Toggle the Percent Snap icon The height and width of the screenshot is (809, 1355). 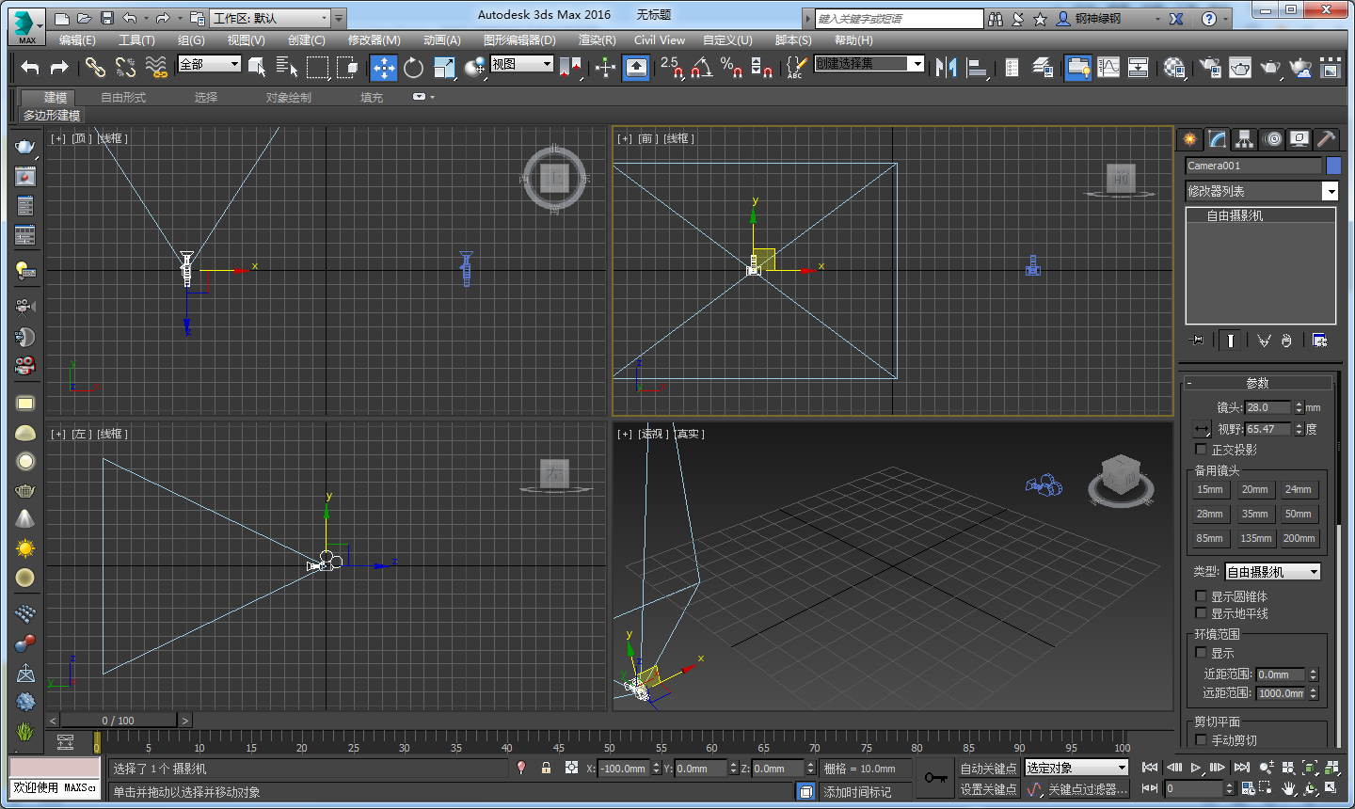(x=731, y=67)
